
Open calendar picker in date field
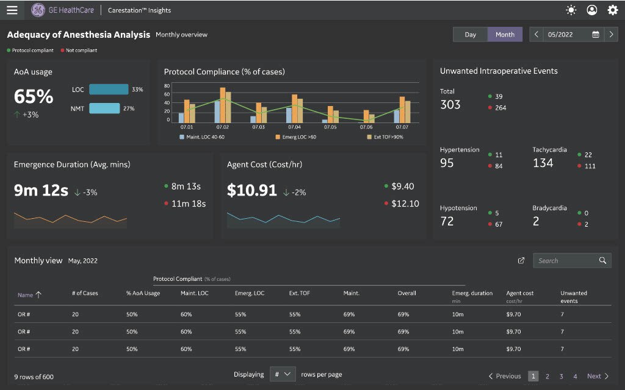595,35
